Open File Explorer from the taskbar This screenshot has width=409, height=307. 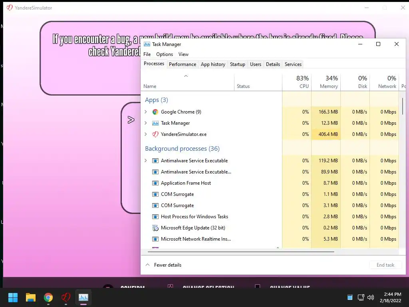click(x=30, y=297)
